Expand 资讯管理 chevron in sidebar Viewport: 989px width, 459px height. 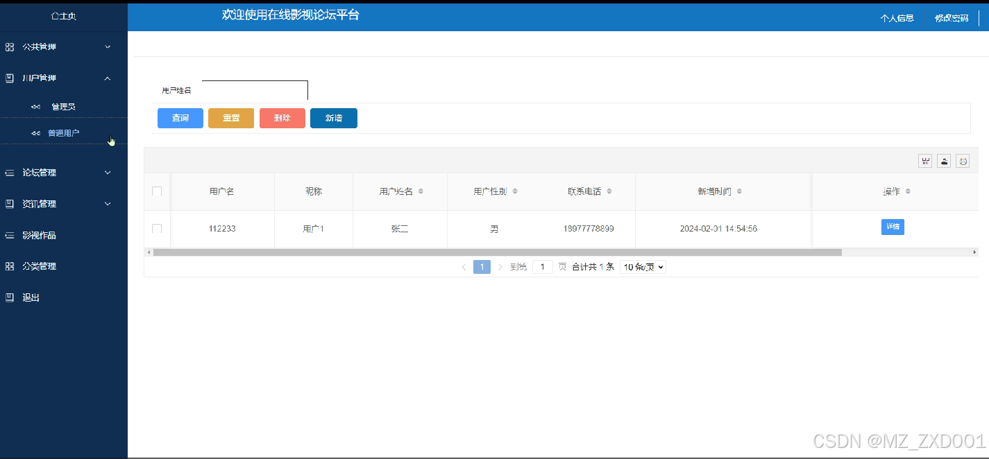[108, 204]
